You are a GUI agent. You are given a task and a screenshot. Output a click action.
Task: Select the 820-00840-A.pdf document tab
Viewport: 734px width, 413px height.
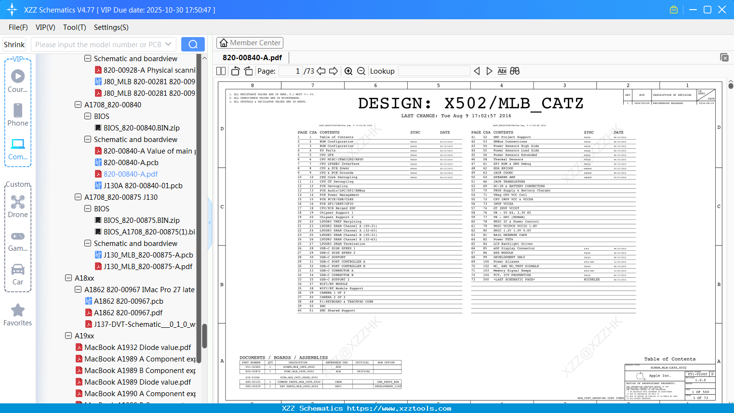point(253,57)
